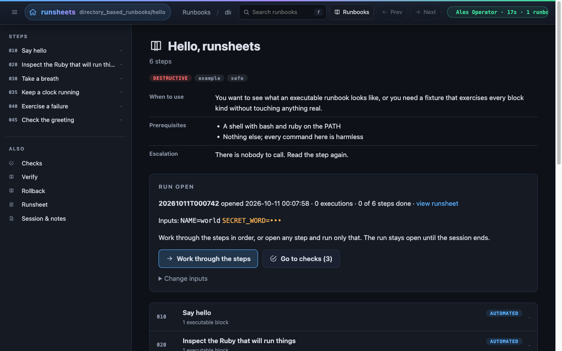Click the safe tag
The height and width of the screenshot is (351, 562).
click(x=237, y=78)
